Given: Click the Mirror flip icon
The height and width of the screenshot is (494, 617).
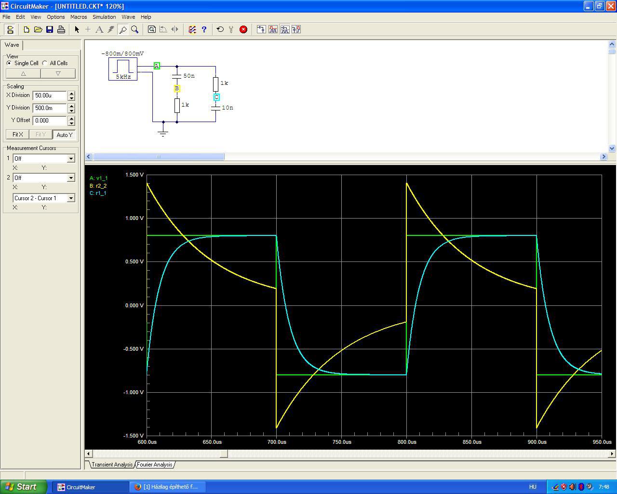Looking at the screenshot, I should click(x=175, y=29).
